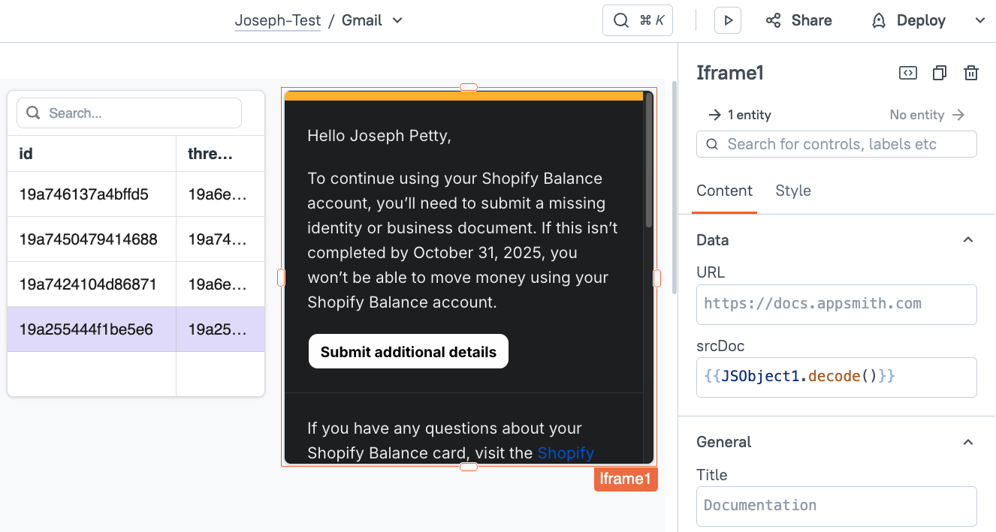Click the 'Submit additional details' button

coord(408,352)
